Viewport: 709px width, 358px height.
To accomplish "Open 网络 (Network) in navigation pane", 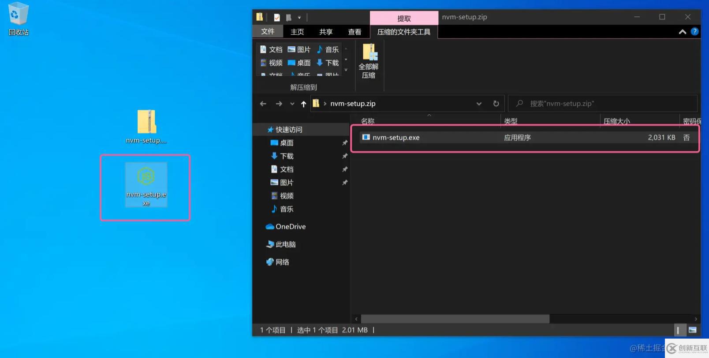I will tap(278, 262).
